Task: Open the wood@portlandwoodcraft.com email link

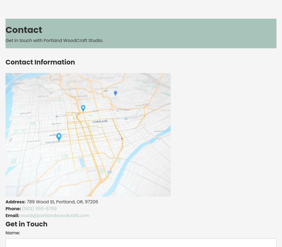Action: coord(55,216)
